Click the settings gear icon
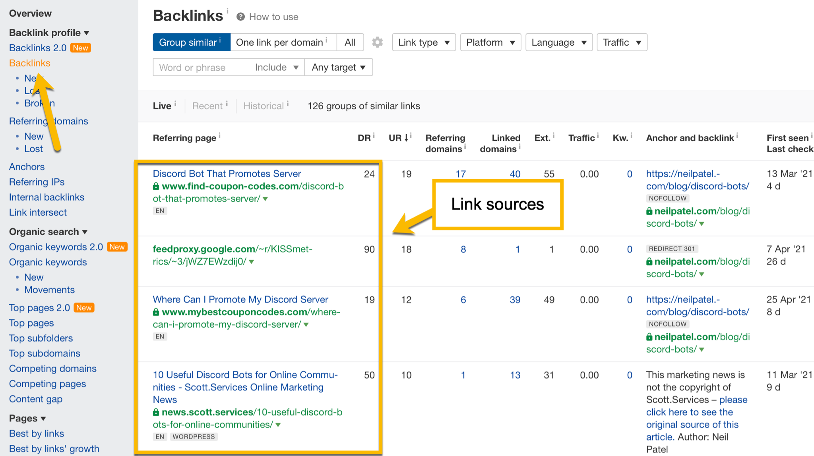 point(377,42)
